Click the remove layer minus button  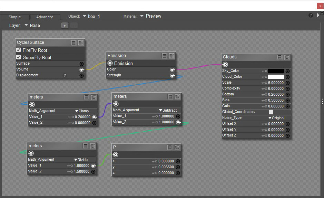pyautogui.click(x=73, y=25)
